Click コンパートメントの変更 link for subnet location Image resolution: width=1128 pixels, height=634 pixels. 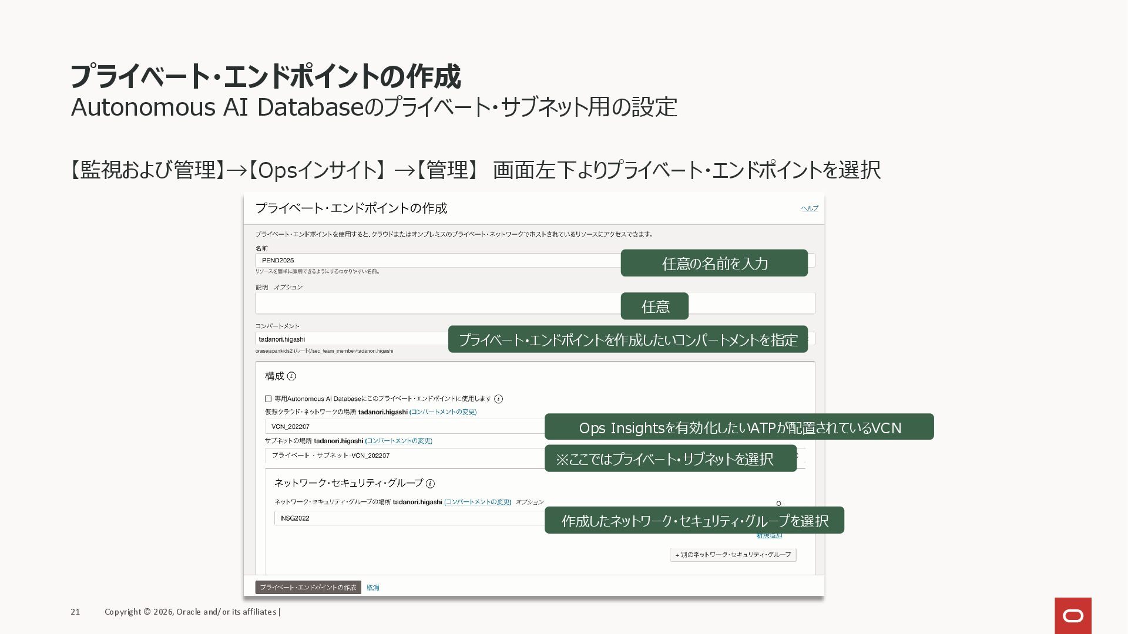pyautogui.click(x=398, y=441)
